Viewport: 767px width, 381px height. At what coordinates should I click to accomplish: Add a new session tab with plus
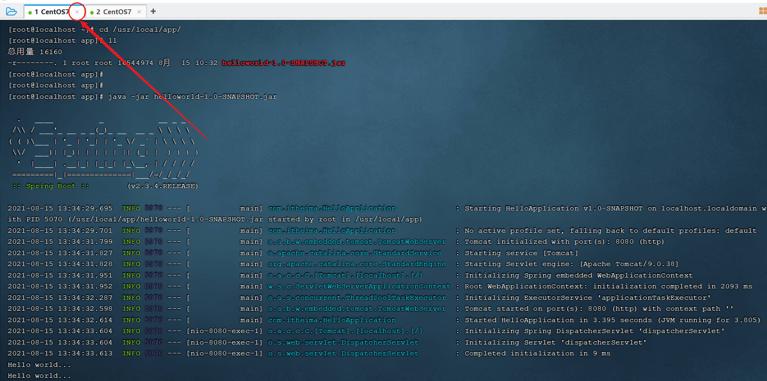pyautogui.click(x=153, y=11)
